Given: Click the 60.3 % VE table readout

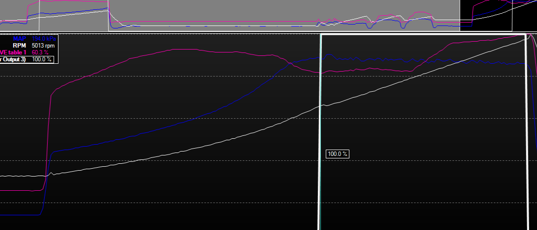Looking at the screenshot, I should pos(40,52).
